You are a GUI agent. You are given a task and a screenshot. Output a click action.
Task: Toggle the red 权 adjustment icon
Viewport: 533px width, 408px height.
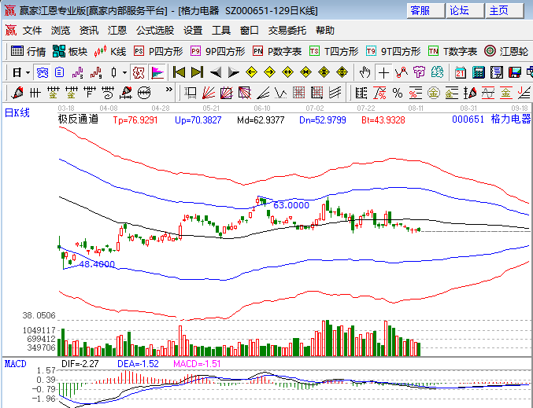pos(139,72)
